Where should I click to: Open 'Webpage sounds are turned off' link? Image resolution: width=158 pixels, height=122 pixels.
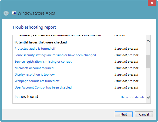(37, 81)
